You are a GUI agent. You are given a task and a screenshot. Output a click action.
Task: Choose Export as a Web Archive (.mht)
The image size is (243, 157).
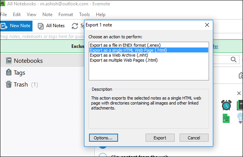tap(149, 55)
